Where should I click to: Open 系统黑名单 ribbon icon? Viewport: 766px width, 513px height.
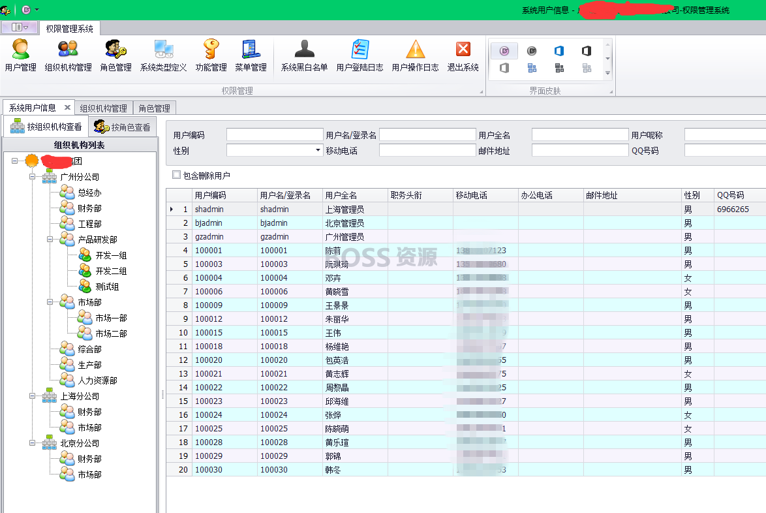click(304, 55)
